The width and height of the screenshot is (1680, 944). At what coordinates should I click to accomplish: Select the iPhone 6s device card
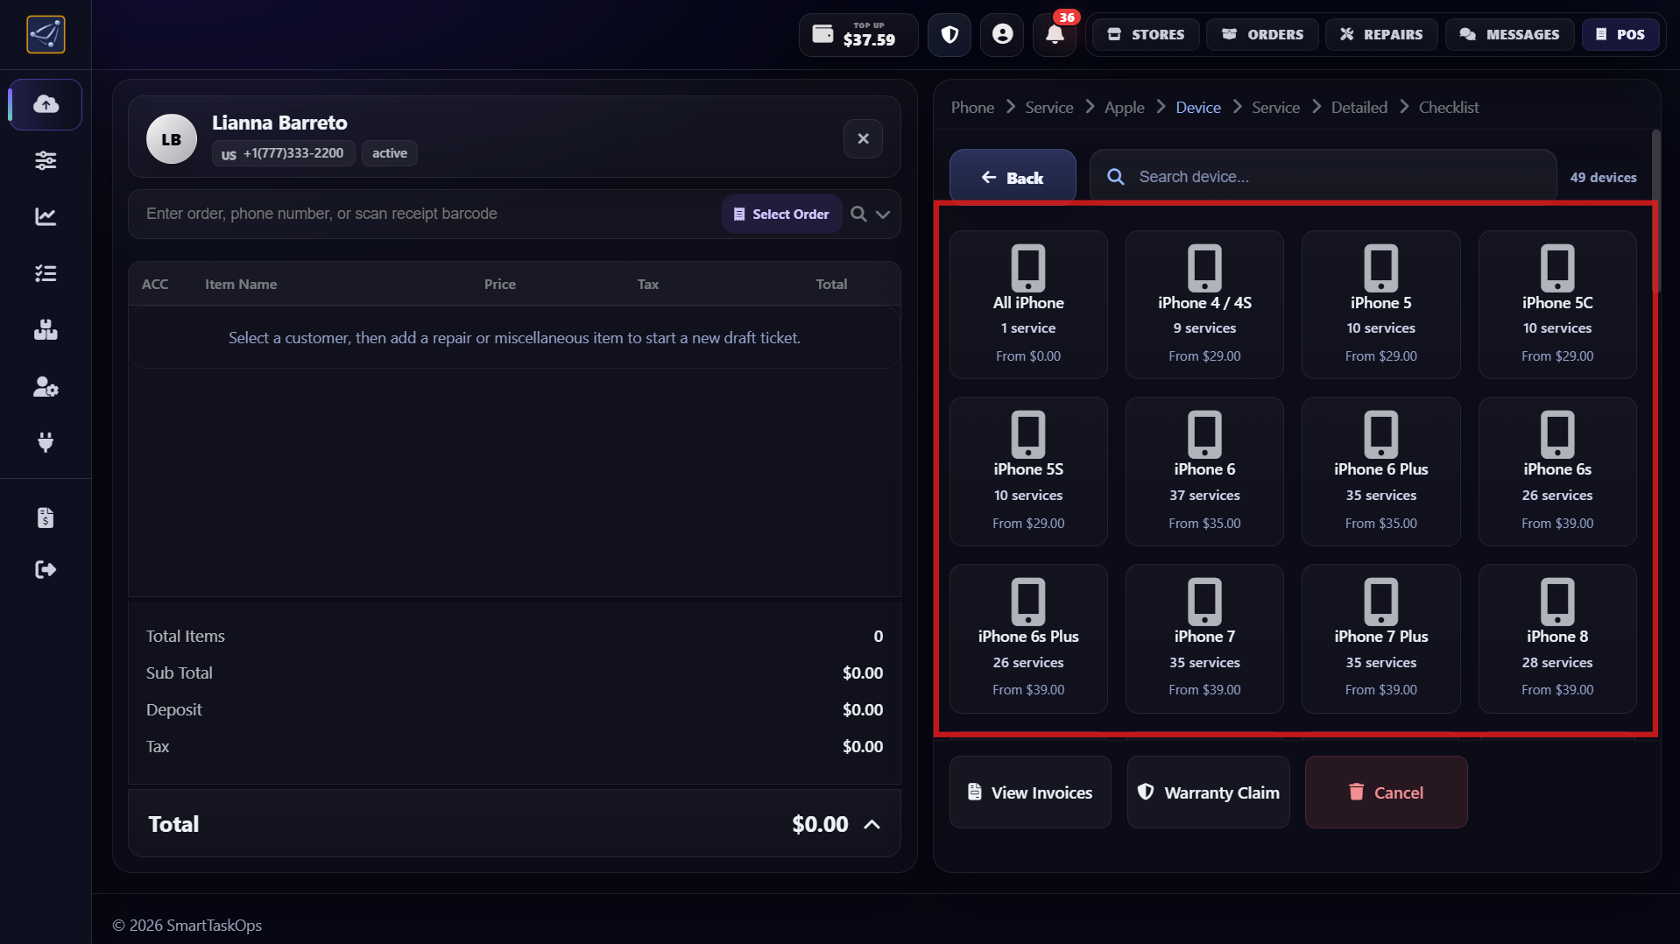coord(1557,472)
